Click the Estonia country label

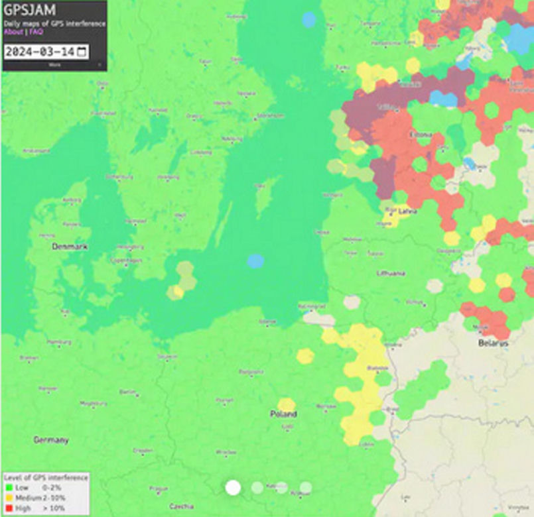(421, 135)
